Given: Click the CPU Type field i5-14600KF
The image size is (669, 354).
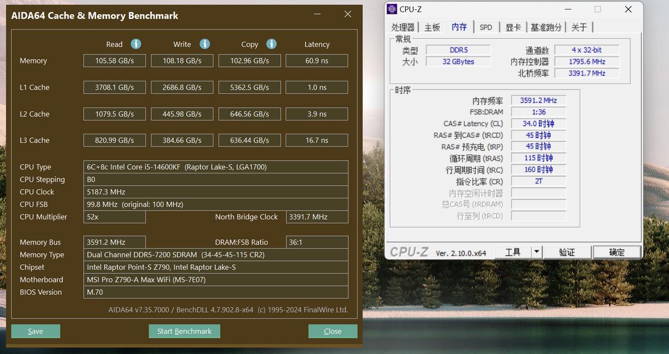Looking at the screenshot, I should (x=216, y=167).
